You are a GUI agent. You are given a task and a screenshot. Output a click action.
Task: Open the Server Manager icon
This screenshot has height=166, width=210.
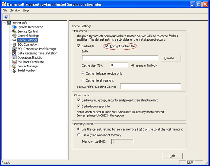pos(15,66)
